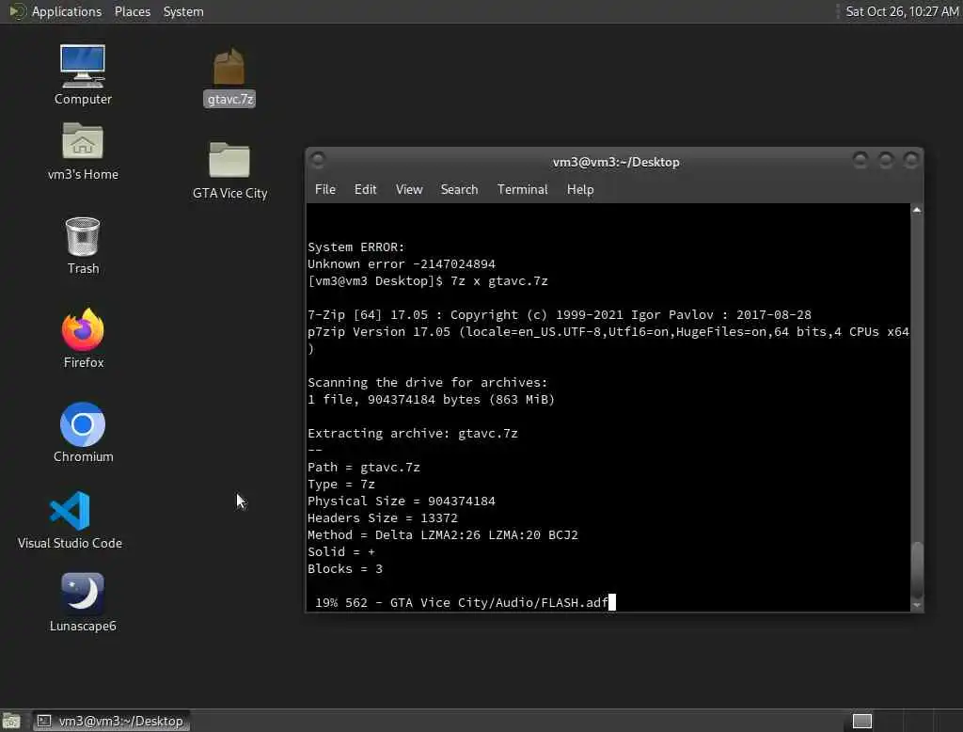Close the terminal window
Screen dimensions: 963x732
point(910,160)
